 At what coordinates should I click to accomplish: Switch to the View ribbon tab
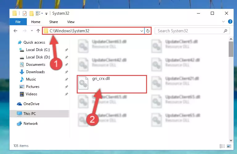pyautogui.click(x=71, y=22)
